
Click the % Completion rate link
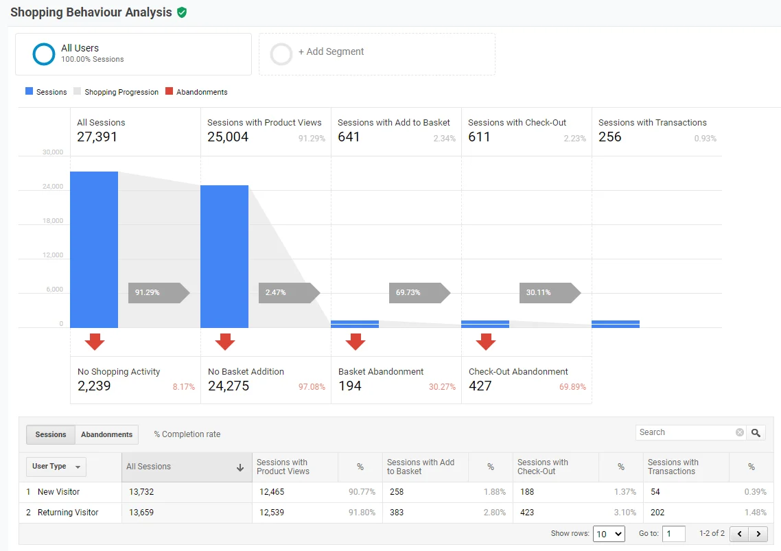[x=187, y=434]
